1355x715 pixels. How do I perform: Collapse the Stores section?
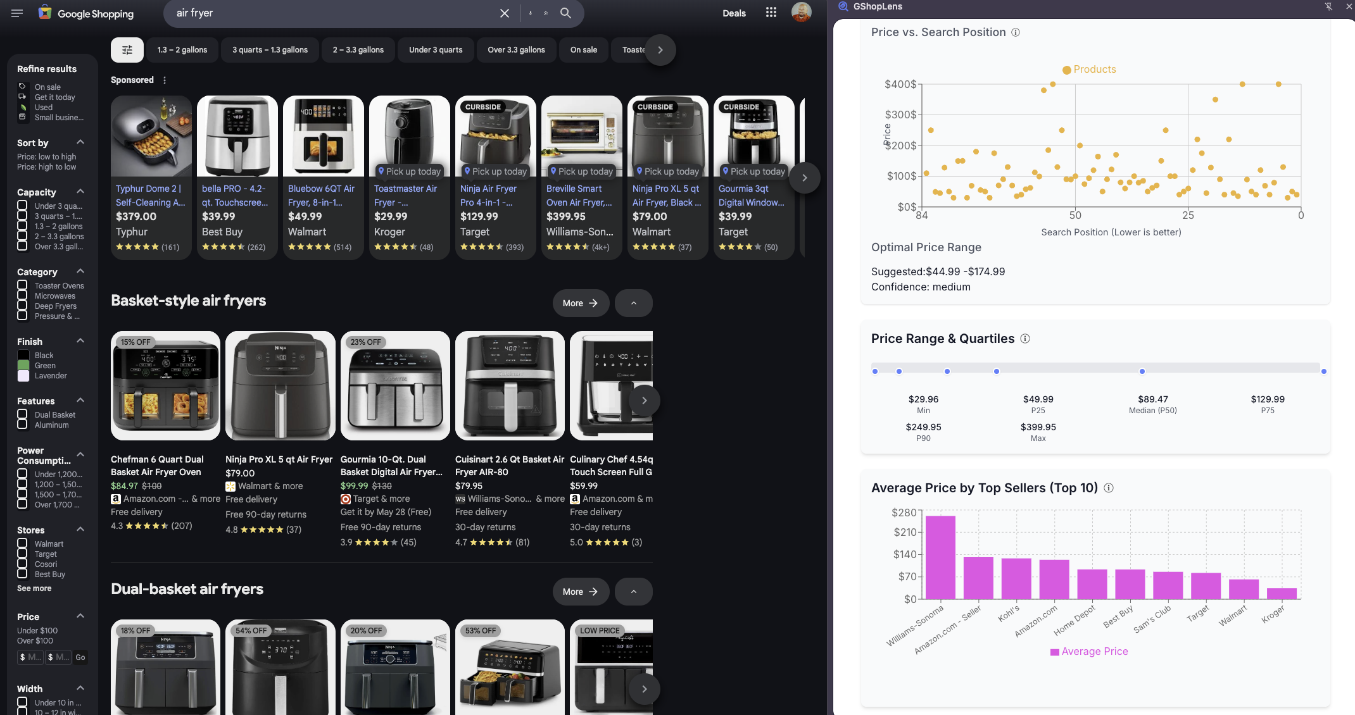point(80,530)
